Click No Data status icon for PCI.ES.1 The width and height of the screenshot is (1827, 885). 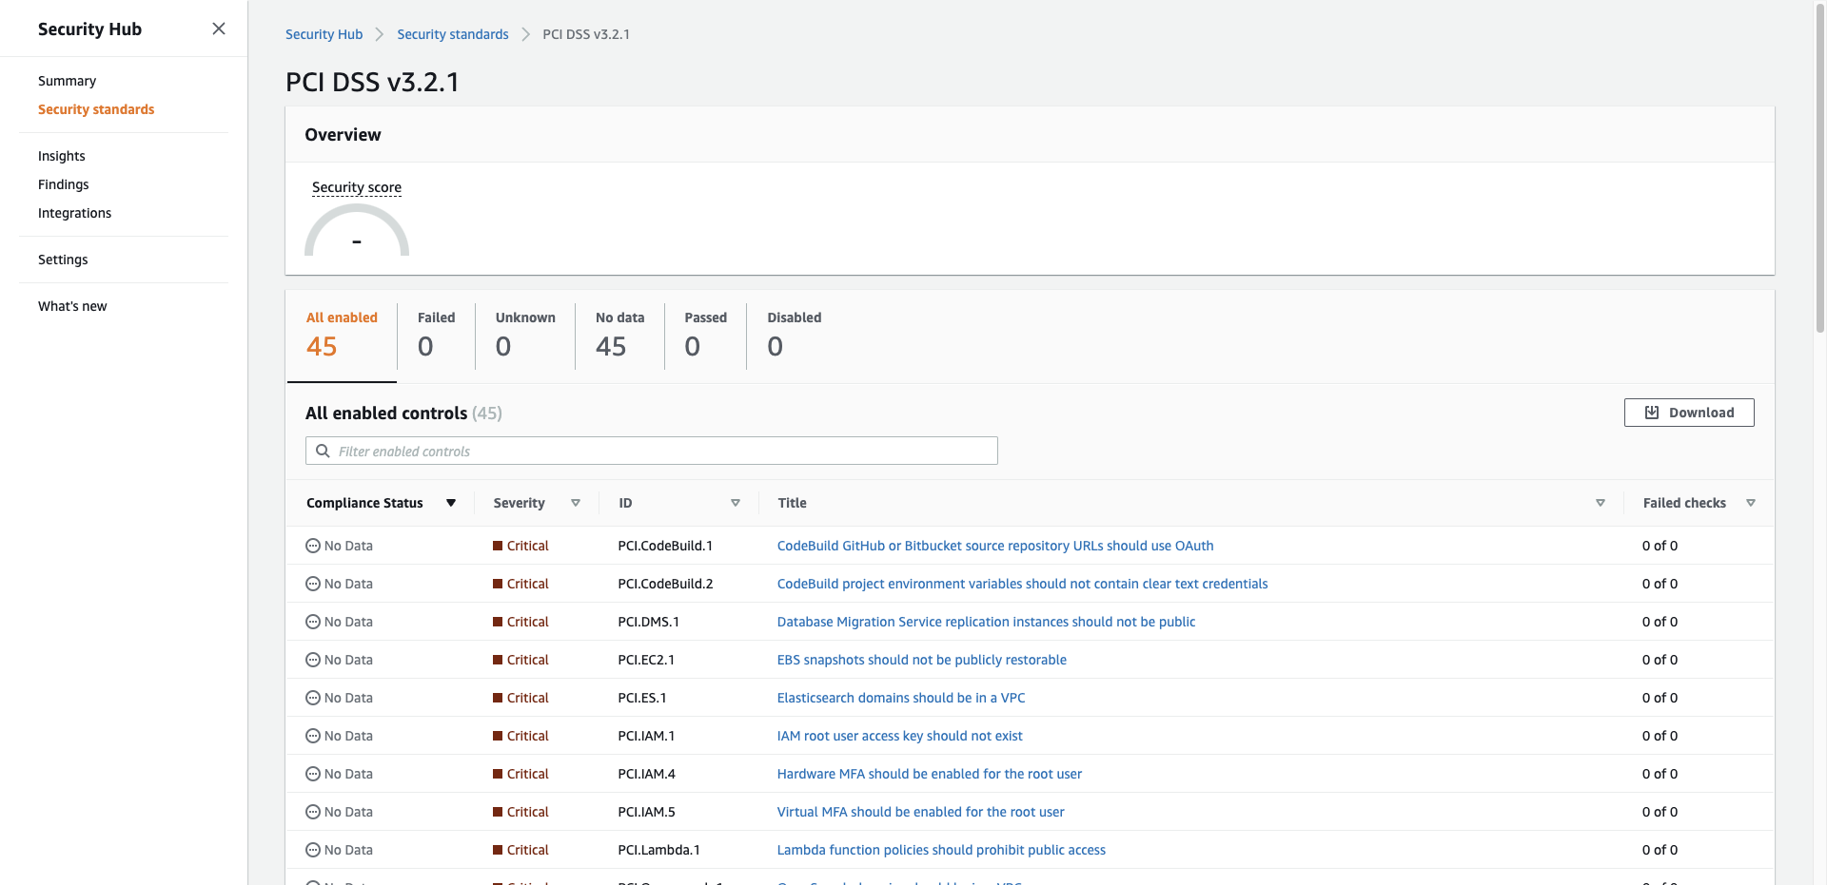pos(313,698)
